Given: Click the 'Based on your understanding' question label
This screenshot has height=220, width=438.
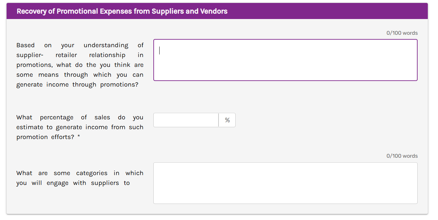Looking at the screenshot, I should pos(80,45).
